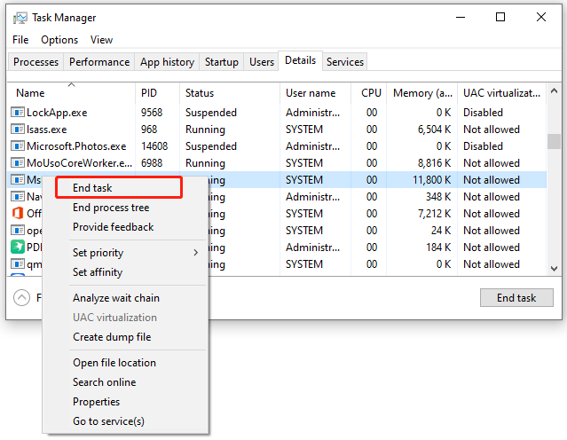Sort processes by Memory column header

tap(421, 93)
